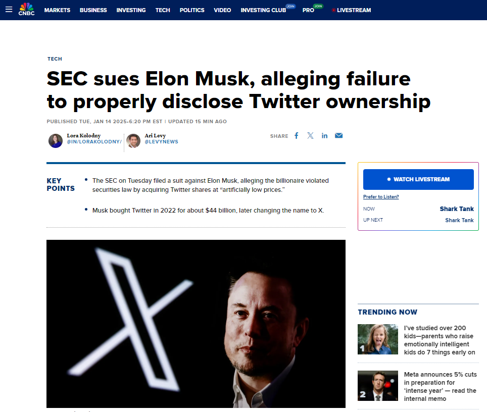Click the Watch Livestream button
487x412 pixels.
click(418, 179)
